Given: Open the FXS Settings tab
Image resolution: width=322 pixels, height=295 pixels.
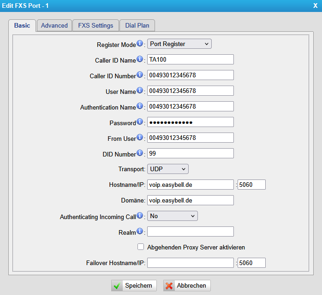Looking at the screenshot, I should pyautogui.click(x=95, y=26).
